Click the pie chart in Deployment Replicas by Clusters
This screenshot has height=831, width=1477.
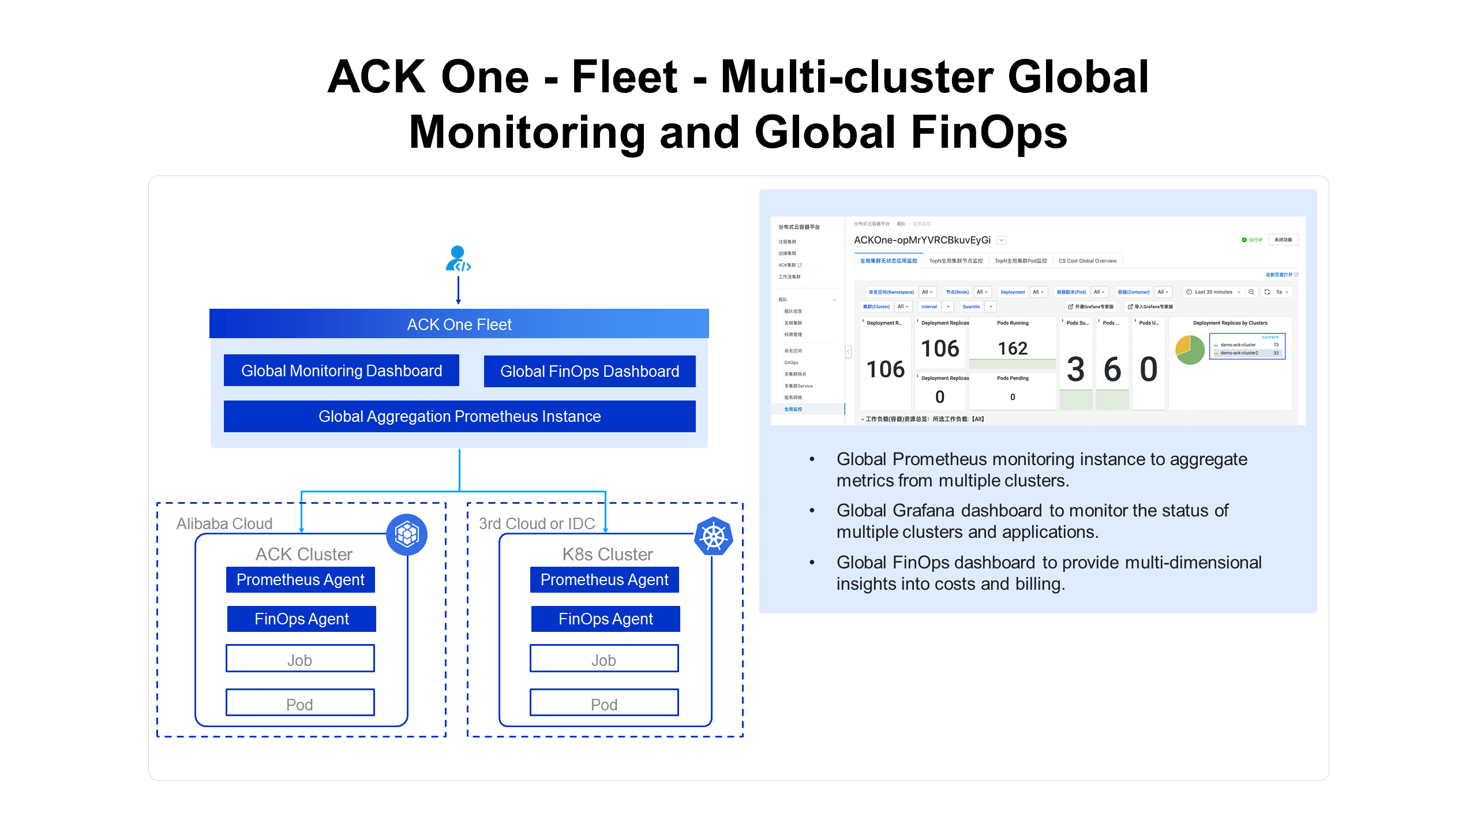[1190, 350]
